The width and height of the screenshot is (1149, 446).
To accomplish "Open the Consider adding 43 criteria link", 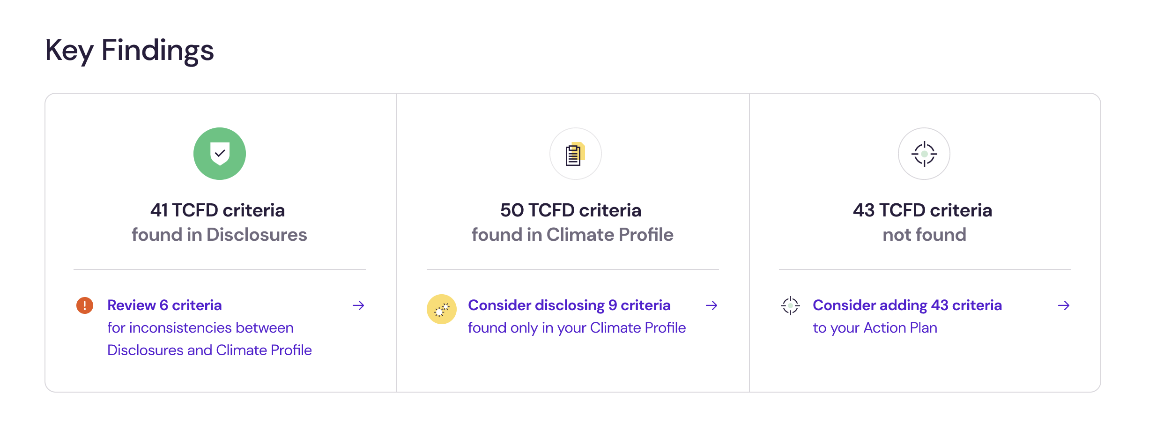I will tap(907, 305).
